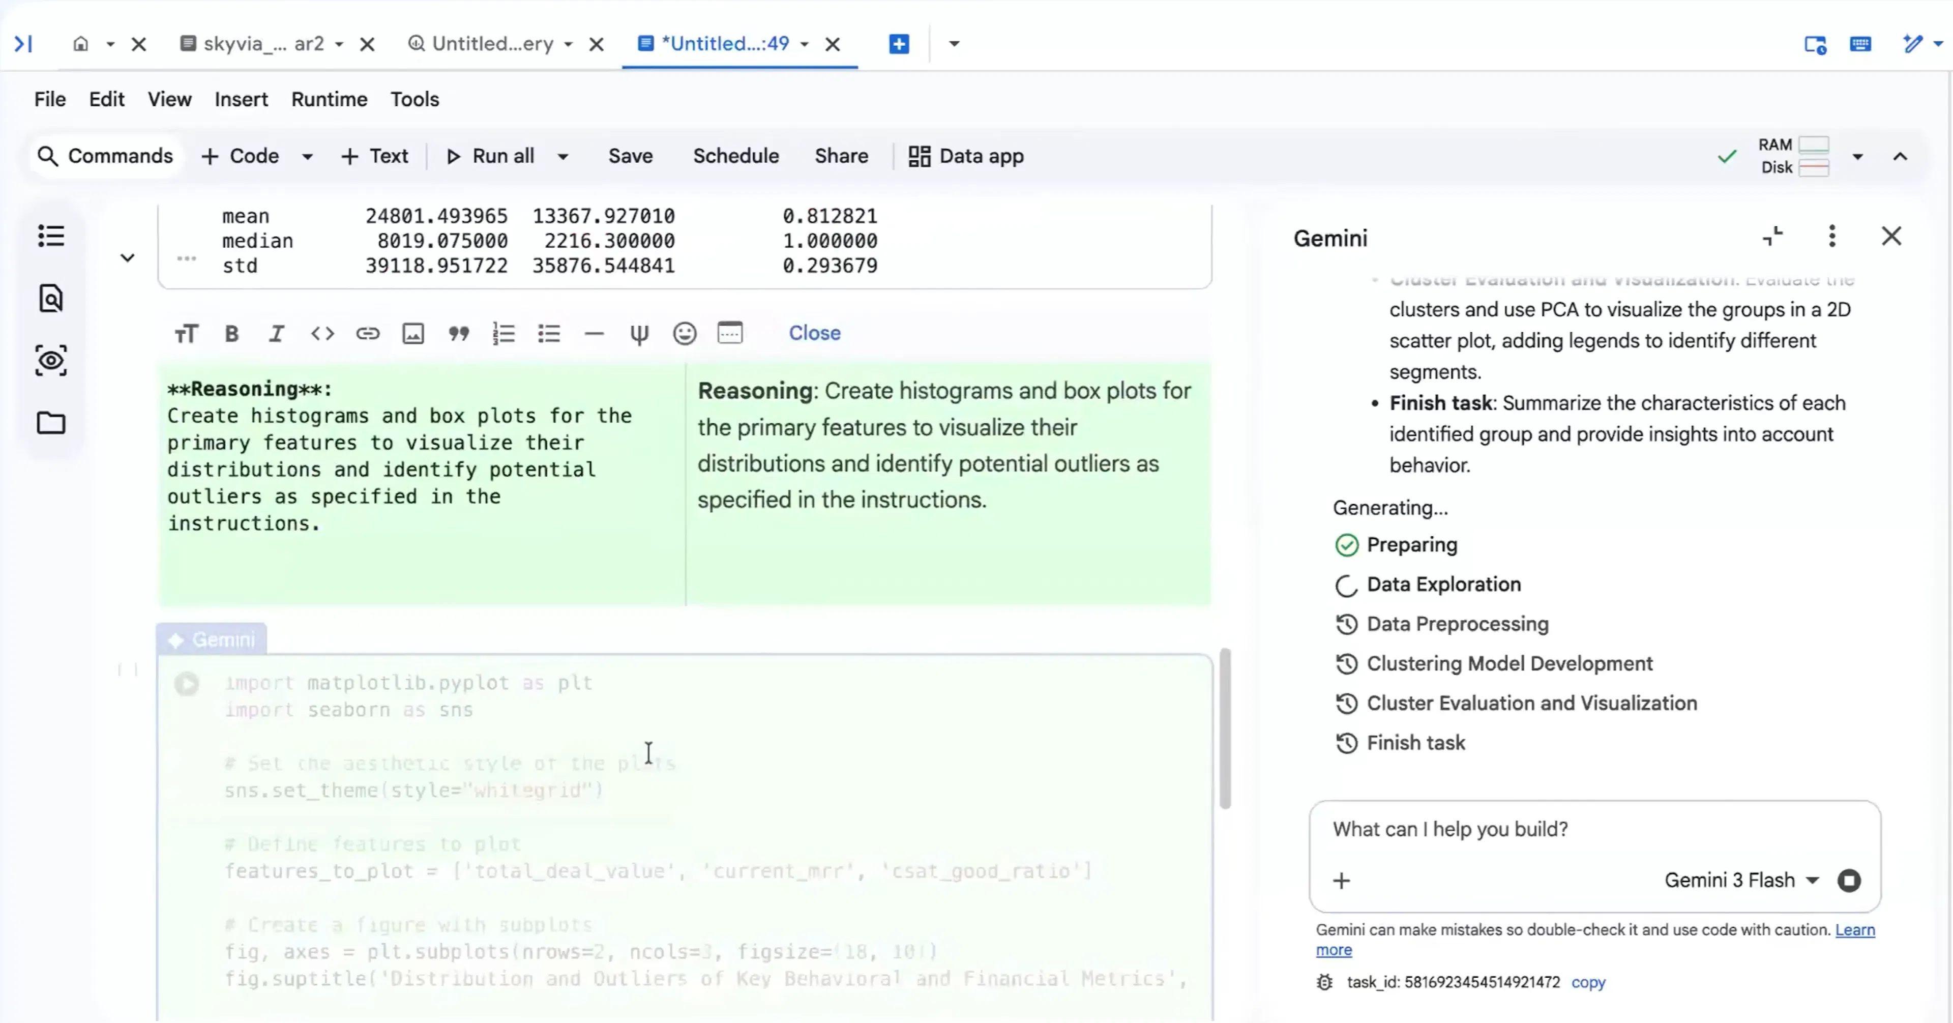Minimize the Gemini panel with collapse icon
This screenshot has width=1953, height=1023.
1772,237
